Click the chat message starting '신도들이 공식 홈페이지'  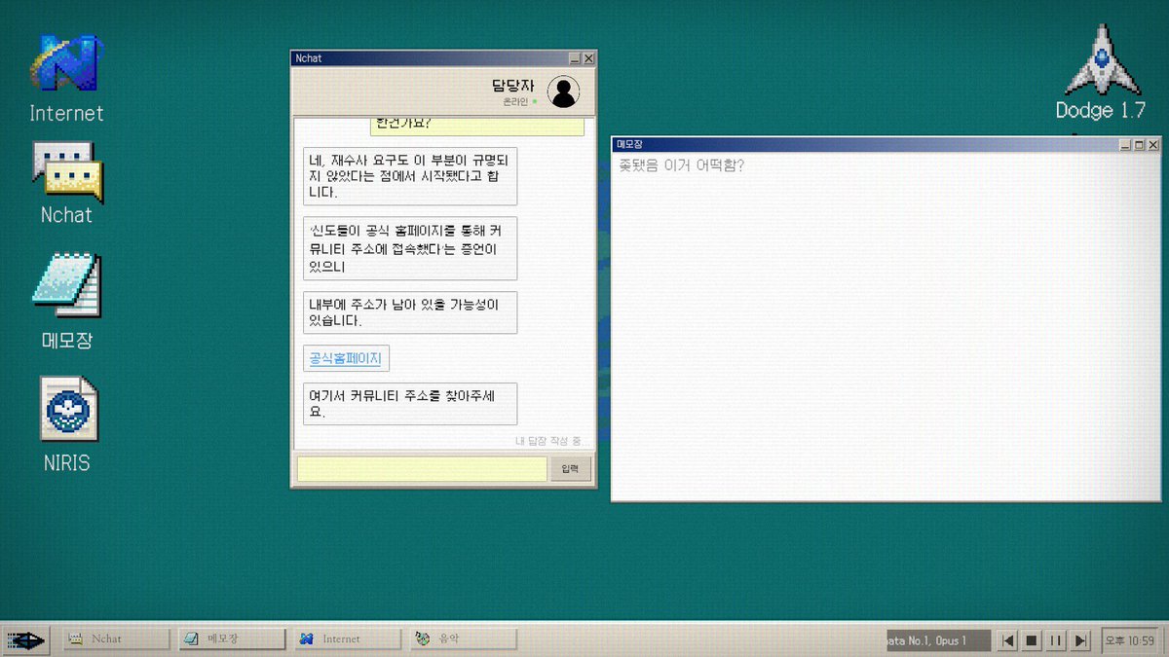point(410,248)
